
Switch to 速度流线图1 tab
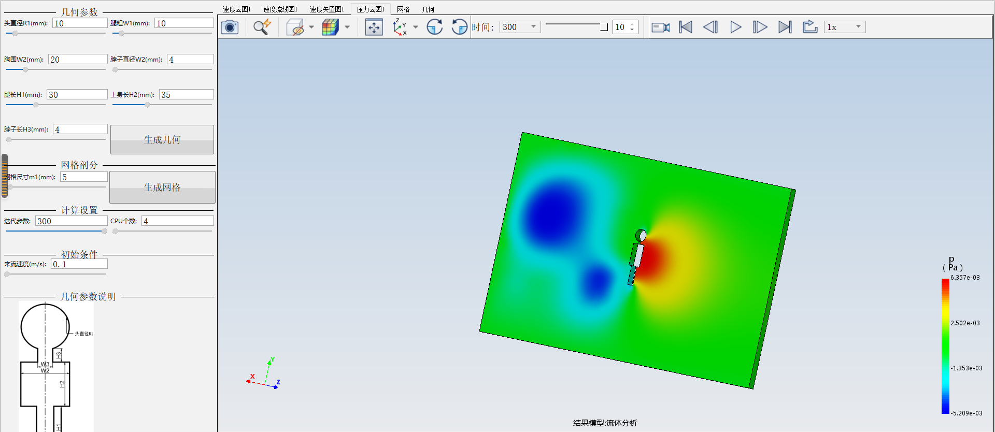coord(280,9)
